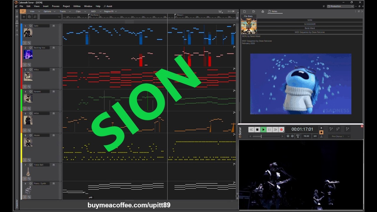Image resolution: width=377 pixels, height=212 pixels.
Task: Open the Insert menu
Action: point(46,6)
